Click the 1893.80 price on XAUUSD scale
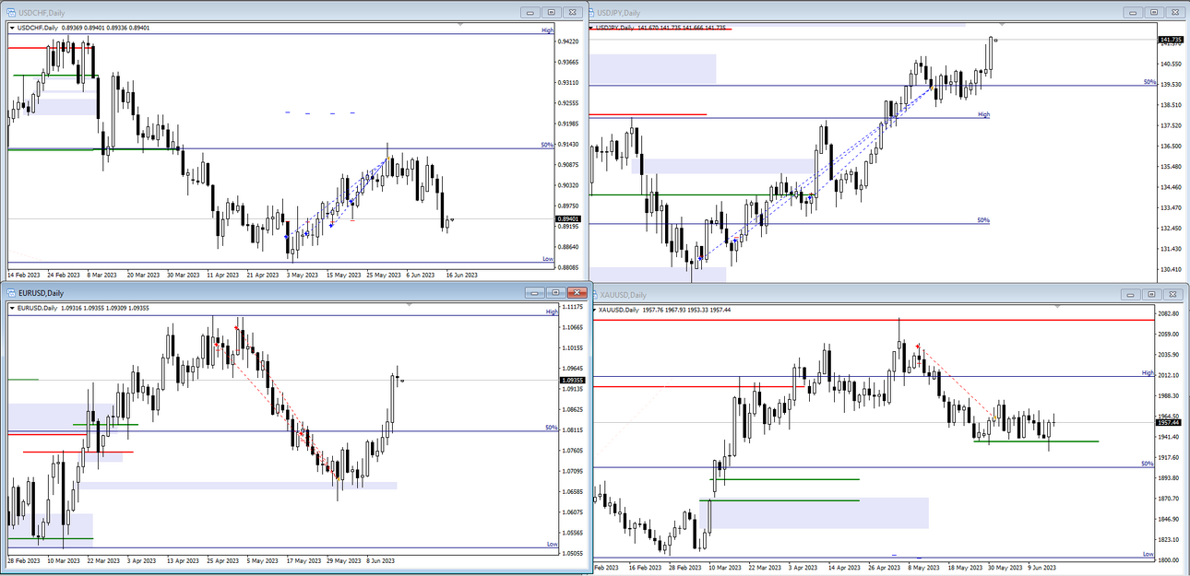Screen dimensions: 1190x576 coord(1170,477)
